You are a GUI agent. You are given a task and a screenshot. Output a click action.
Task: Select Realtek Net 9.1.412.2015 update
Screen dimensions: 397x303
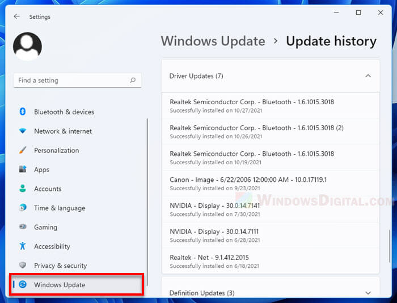271,261
